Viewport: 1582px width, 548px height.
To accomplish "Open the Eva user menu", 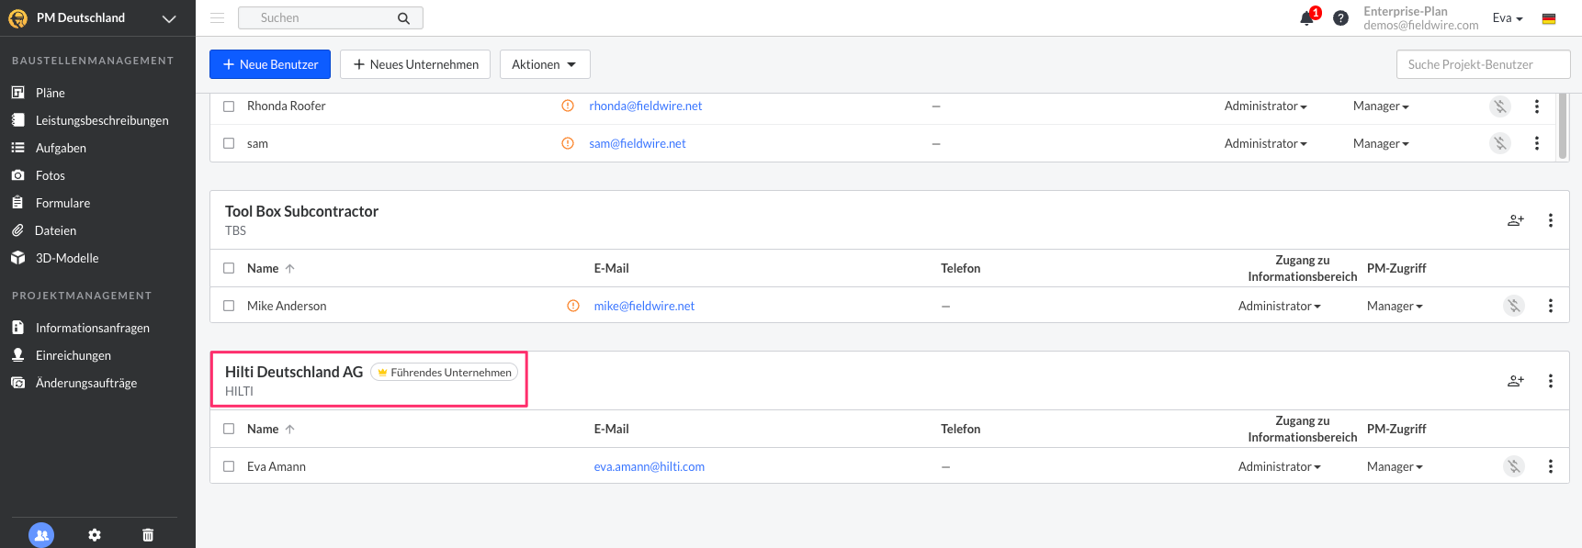I will 1508,17.
